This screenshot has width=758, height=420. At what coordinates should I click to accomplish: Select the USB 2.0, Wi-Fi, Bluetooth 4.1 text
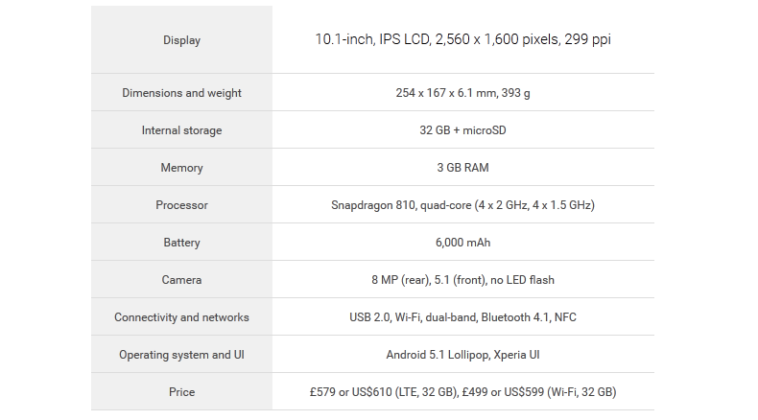(463, 317)
